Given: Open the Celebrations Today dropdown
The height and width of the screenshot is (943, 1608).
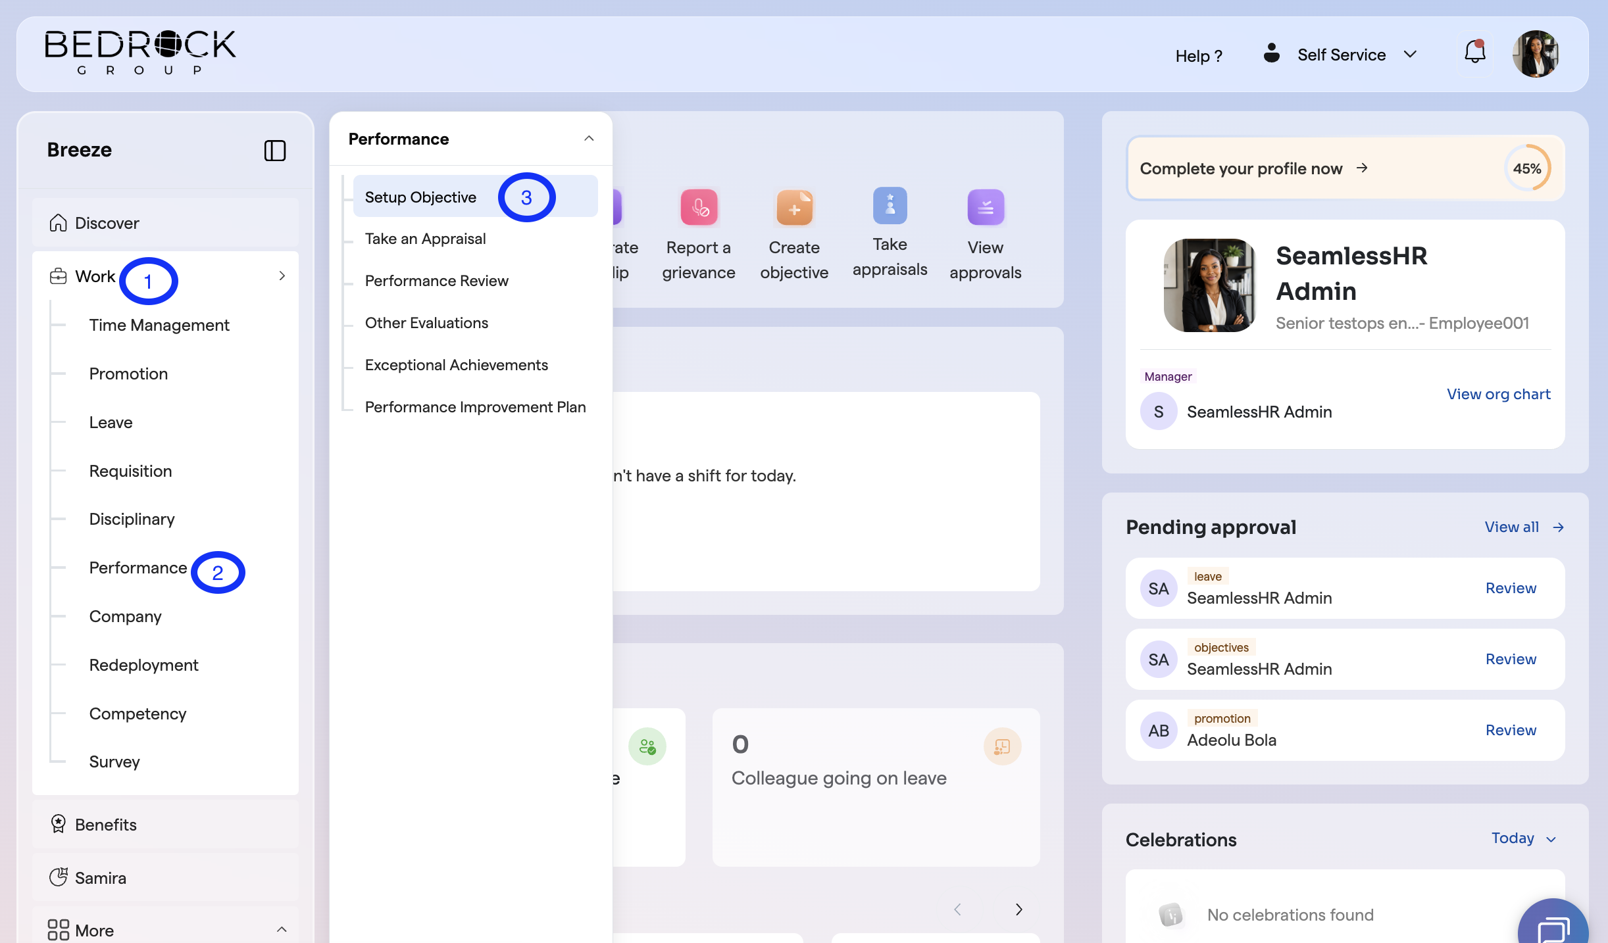Looking at the screenshot, I should pyautogui.click(x=1523, y=838).
